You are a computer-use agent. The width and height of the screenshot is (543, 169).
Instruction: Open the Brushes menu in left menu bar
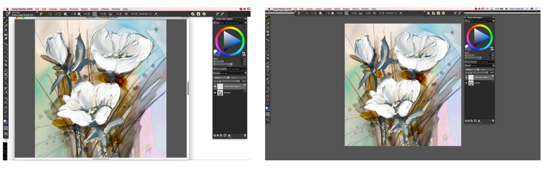coord(74,9)
